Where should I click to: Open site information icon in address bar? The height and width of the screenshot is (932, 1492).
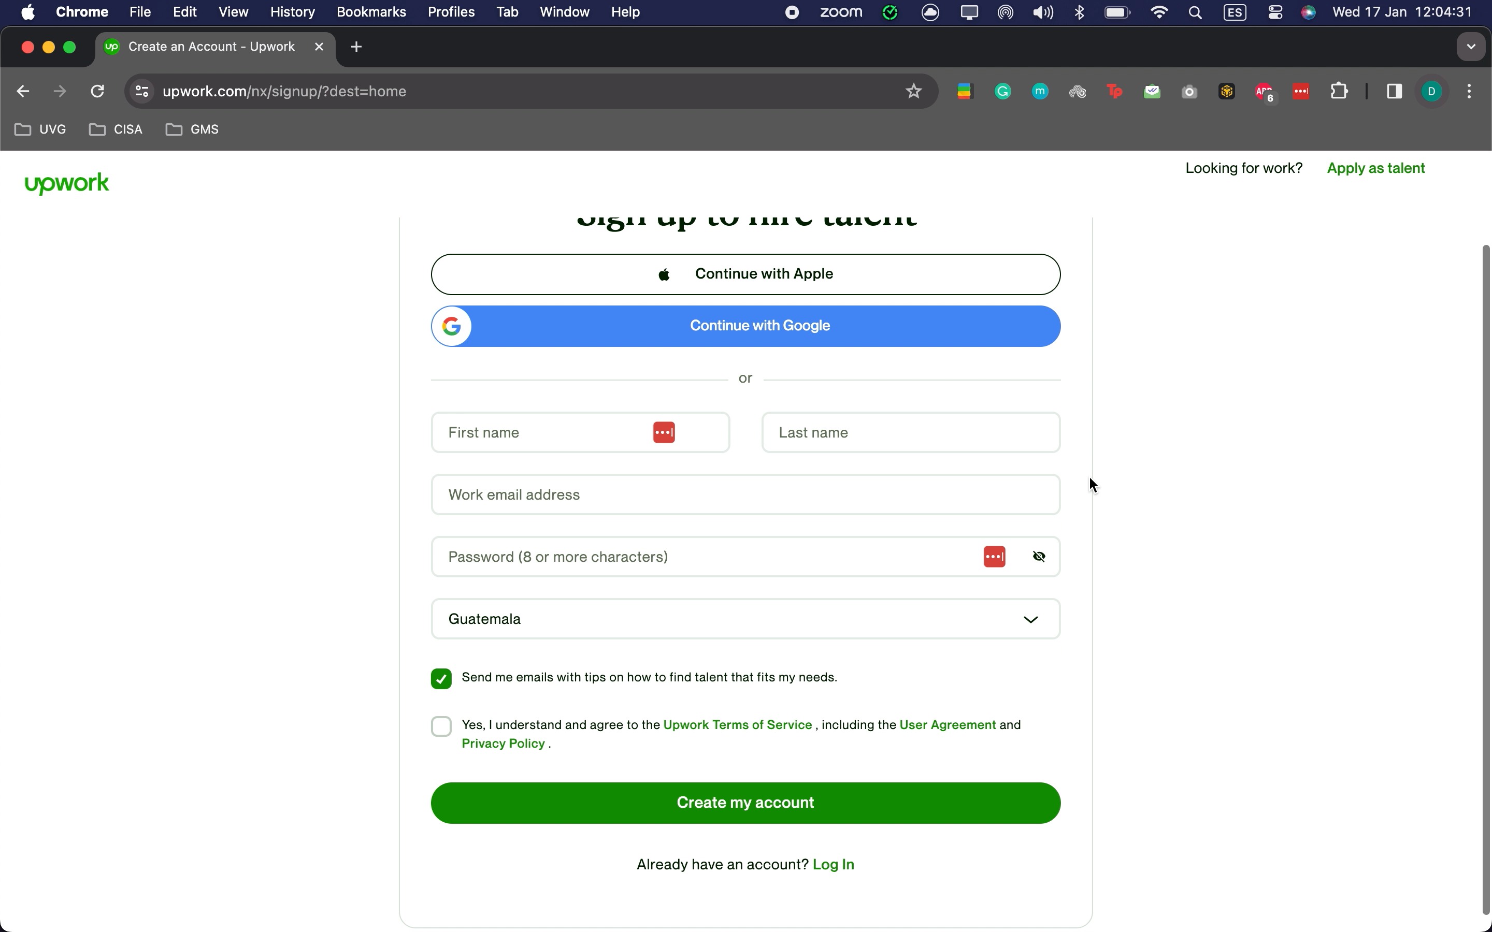tap(142, 91)
